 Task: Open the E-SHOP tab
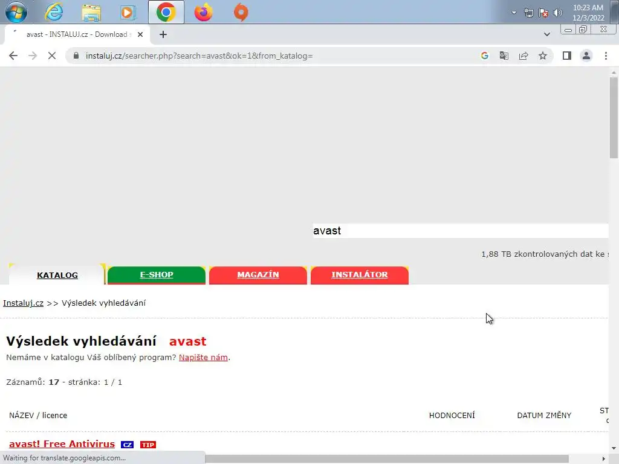[157, 275]
